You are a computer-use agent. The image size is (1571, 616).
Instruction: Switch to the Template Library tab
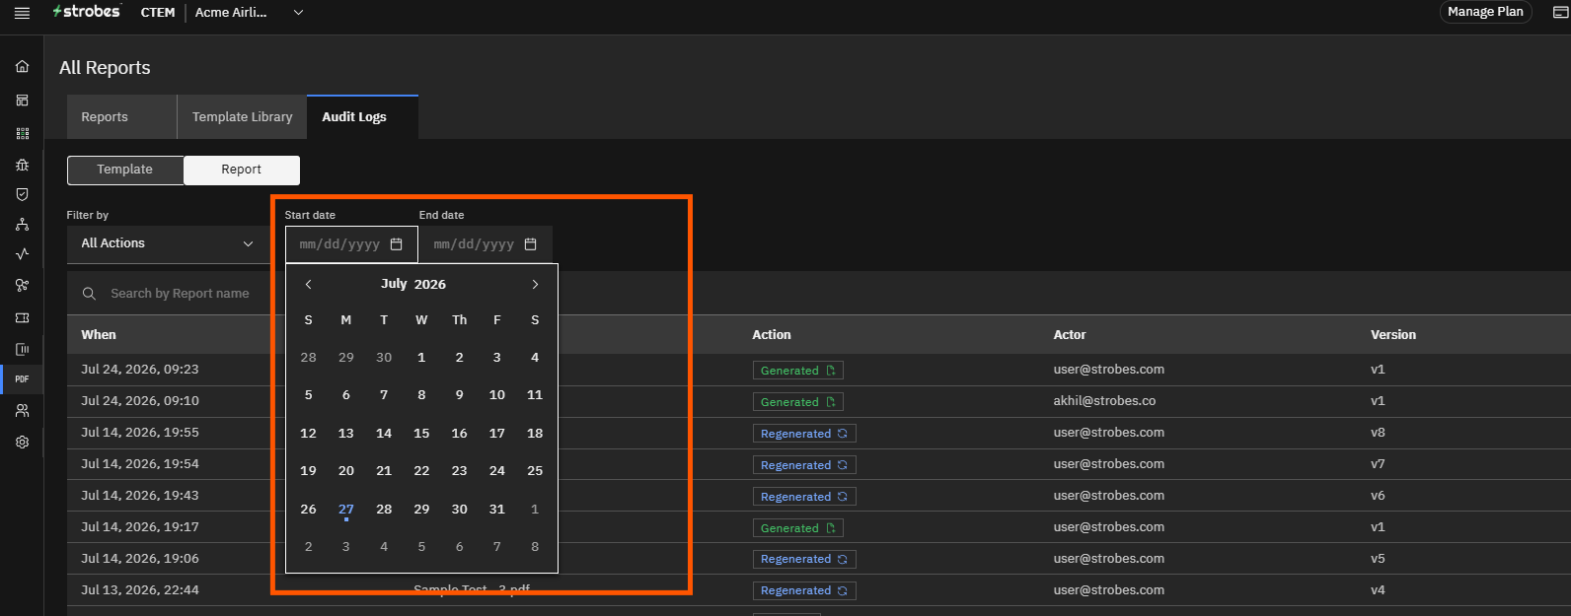(x=242, y=117)
